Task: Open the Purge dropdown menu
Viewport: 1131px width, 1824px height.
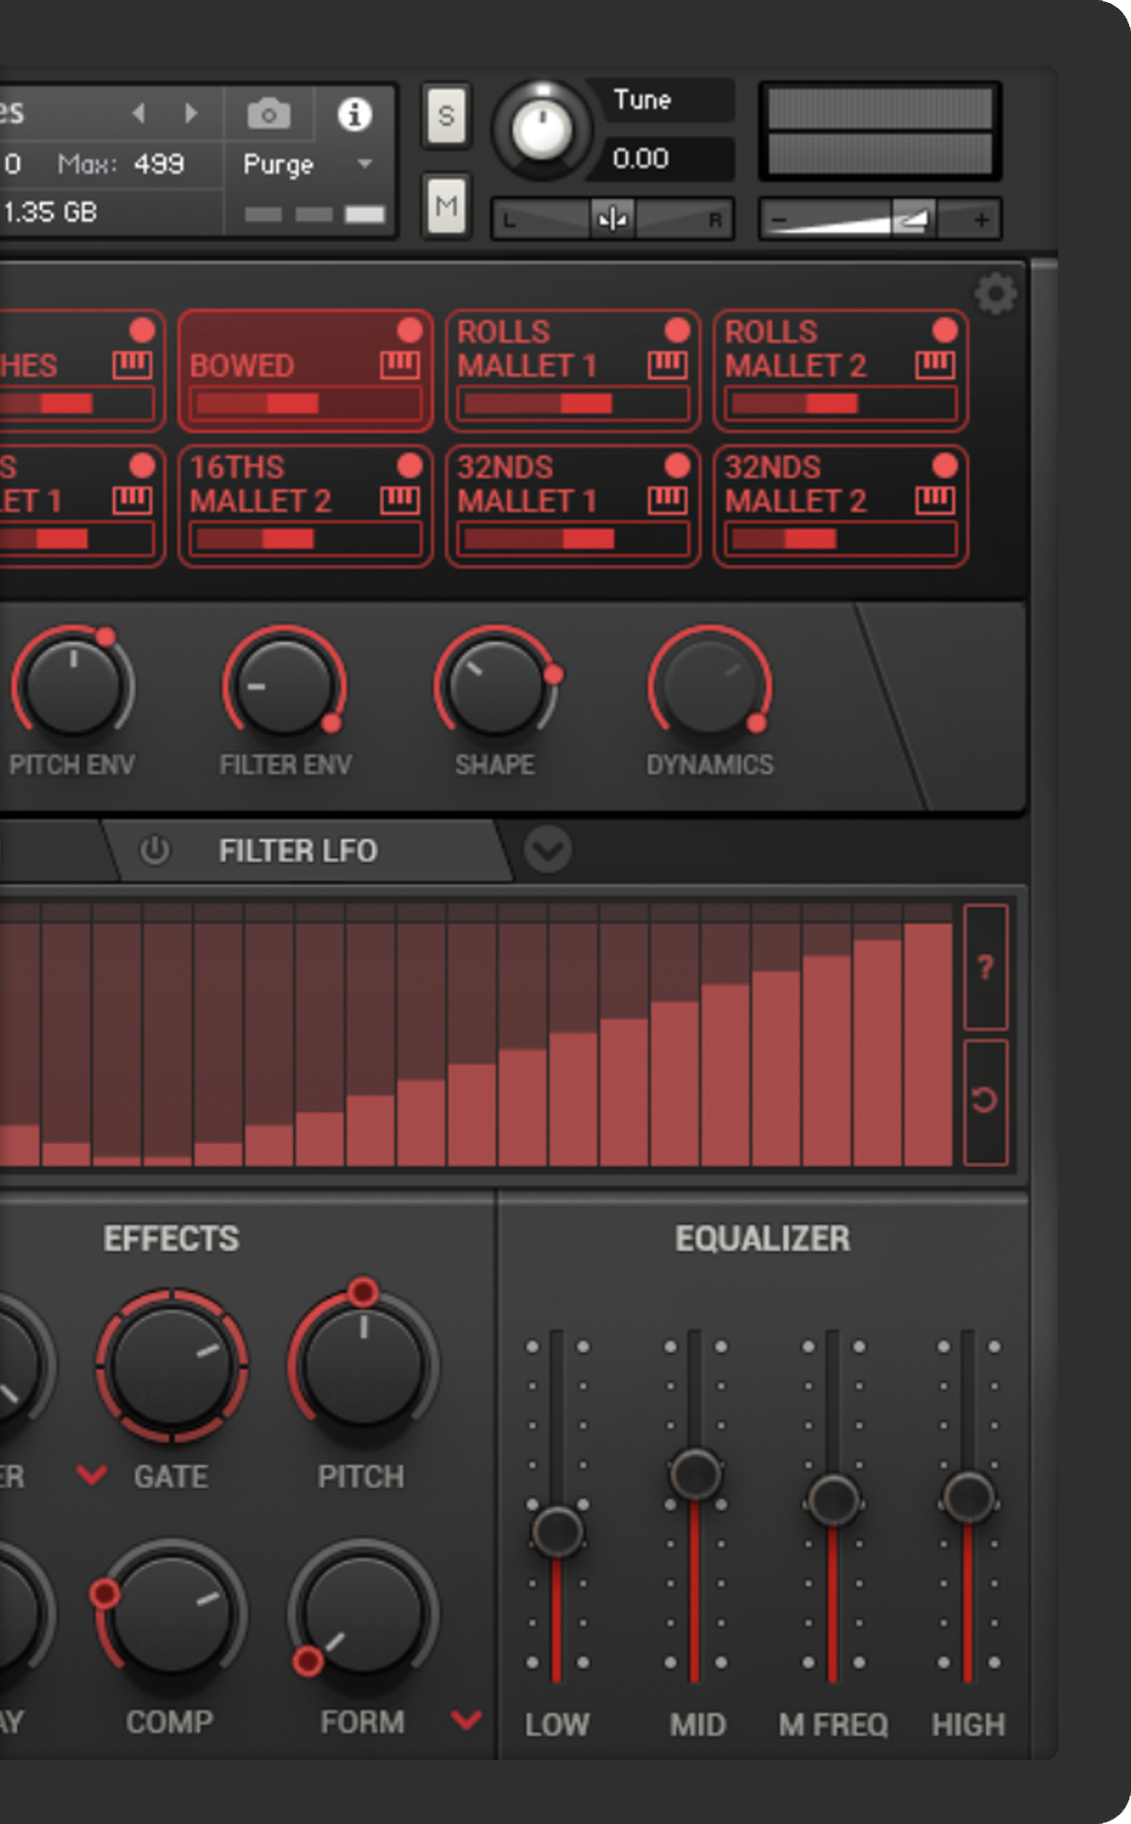Action: (309, 164)
